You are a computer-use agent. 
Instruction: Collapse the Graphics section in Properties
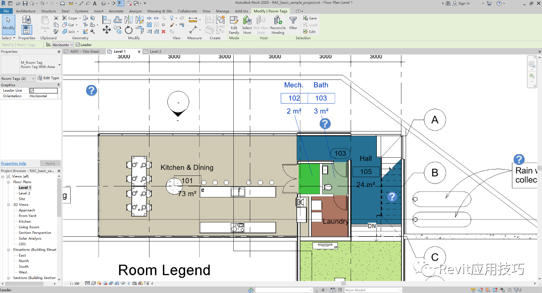pos(58,85)
